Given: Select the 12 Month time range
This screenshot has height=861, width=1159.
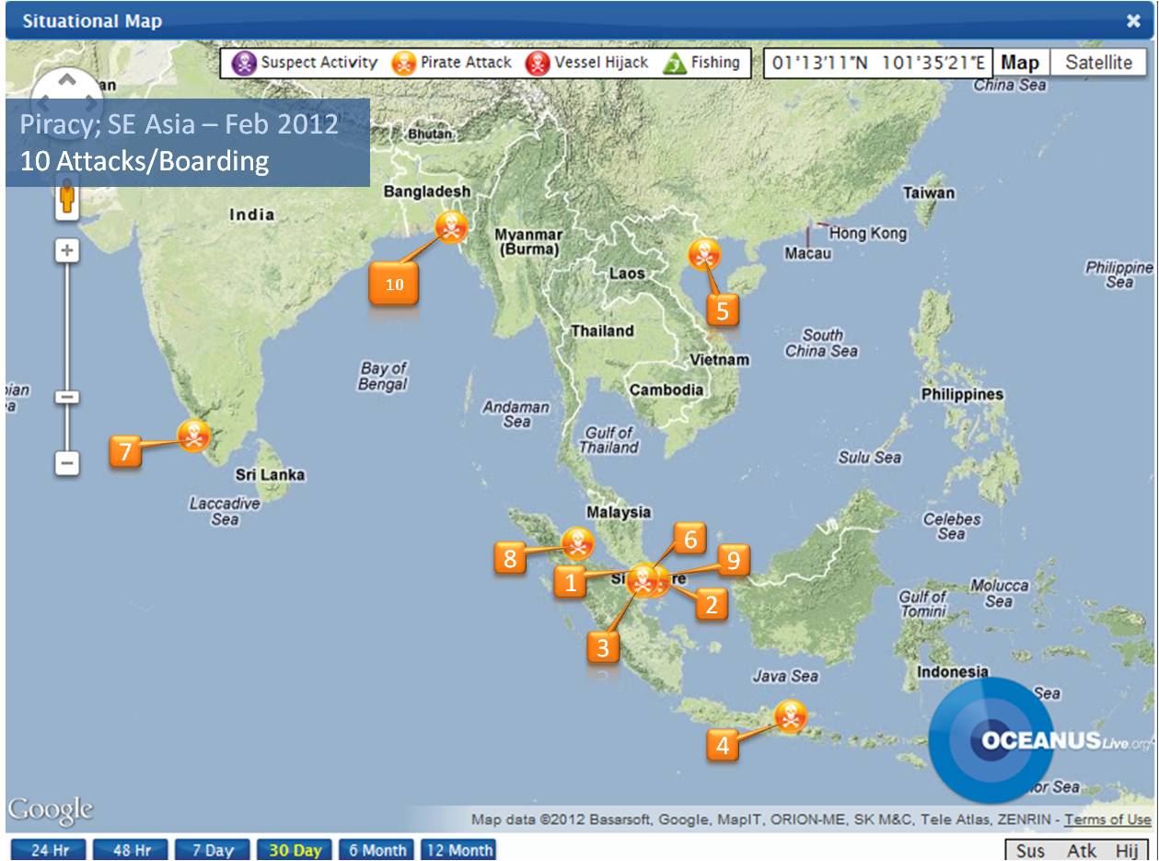Looking at the screenshot, I should pos(458,850).
